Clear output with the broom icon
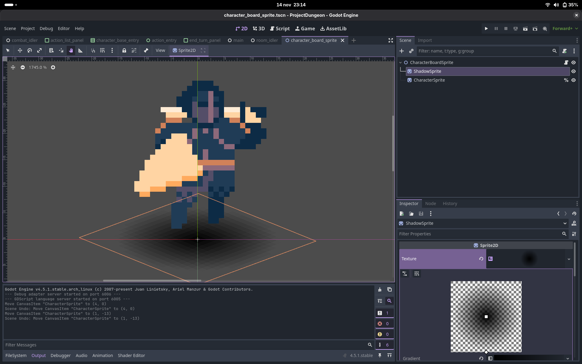This screenshot has height=364, width=582. click(x=380, y=289)
